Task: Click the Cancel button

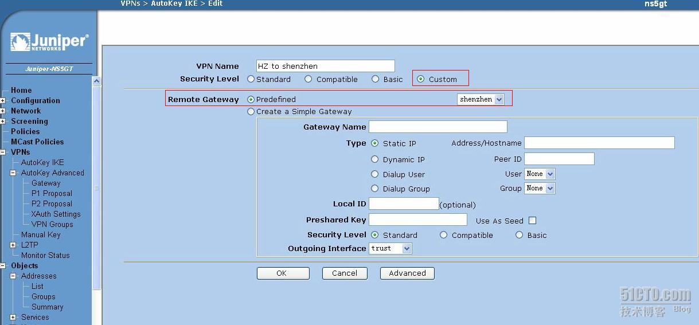Action: tap(344, 273)
